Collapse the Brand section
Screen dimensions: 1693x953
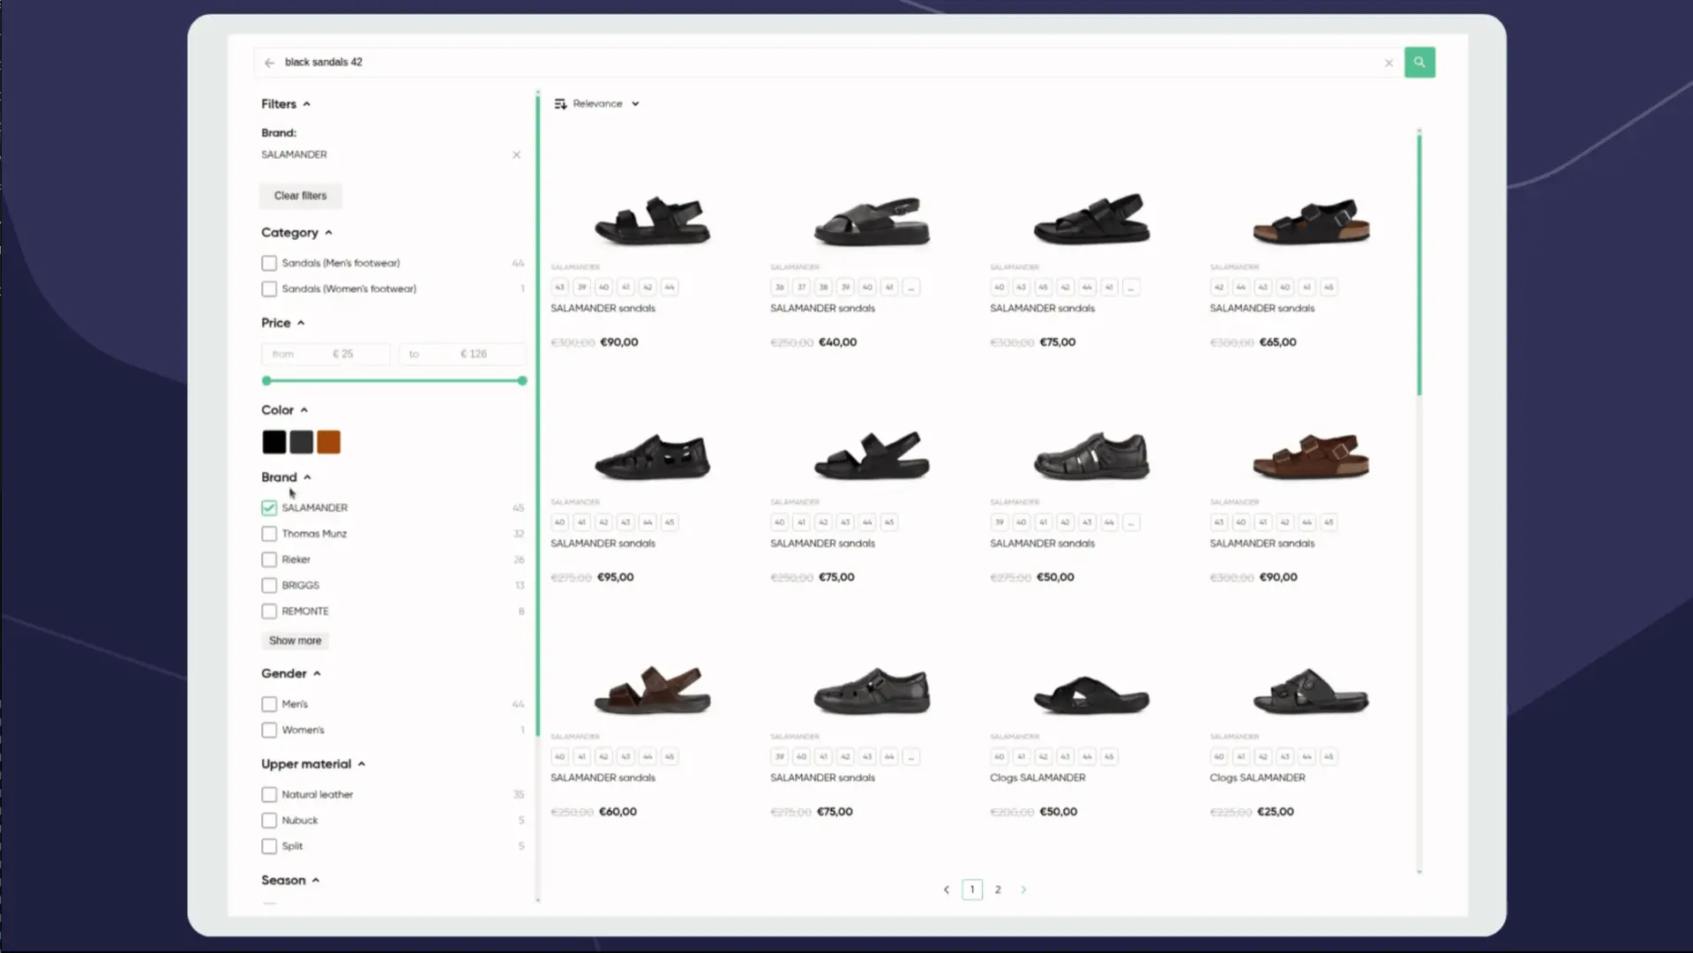(x=286, y=477)
